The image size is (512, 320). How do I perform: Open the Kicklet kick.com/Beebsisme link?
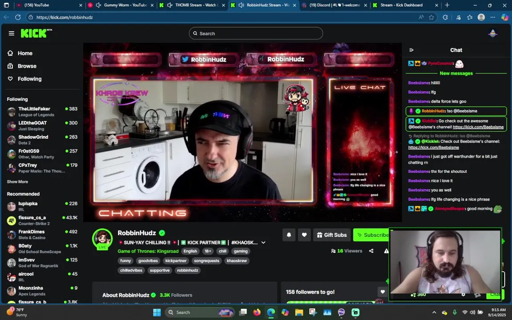coord(433,148)
